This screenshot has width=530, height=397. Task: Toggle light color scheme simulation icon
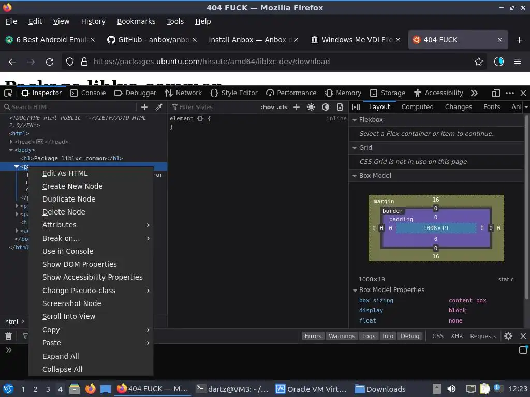(311, 107)
